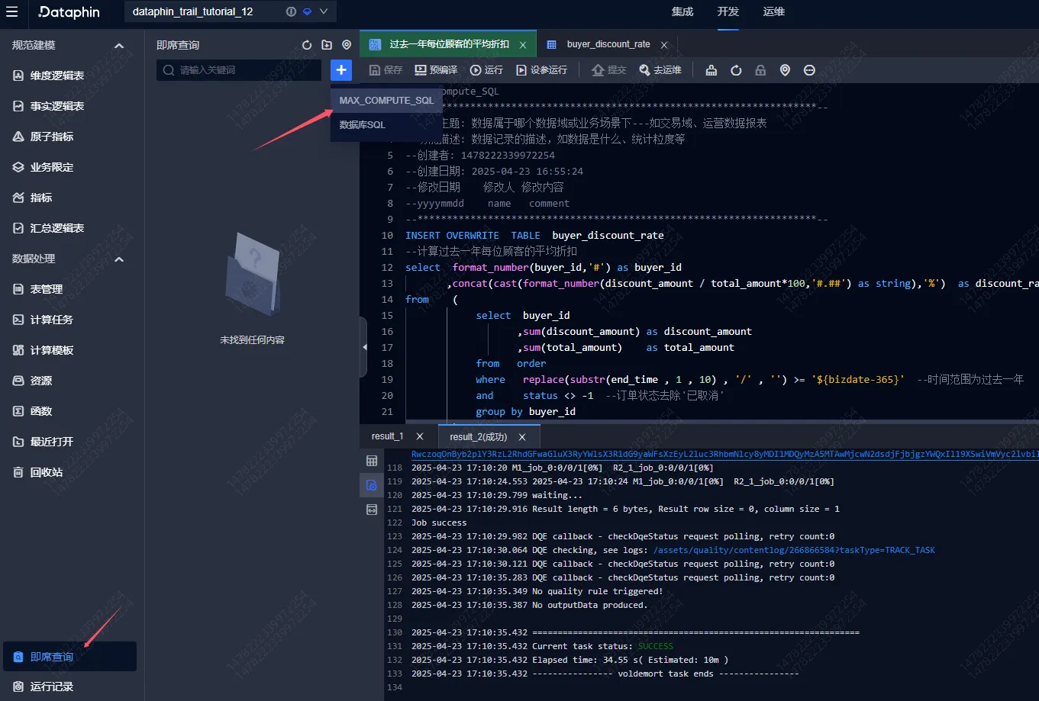Image resolution: width=1039 pixels, height=701 pixels.
Task: Click the 保存 save button
Action: 386,70
